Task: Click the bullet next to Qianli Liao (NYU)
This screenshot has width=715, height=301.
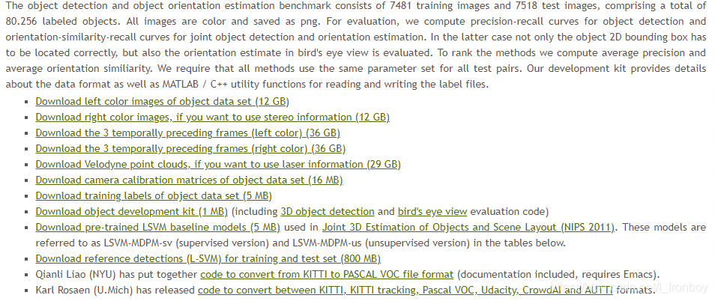Action: click(x=28, y=275)
